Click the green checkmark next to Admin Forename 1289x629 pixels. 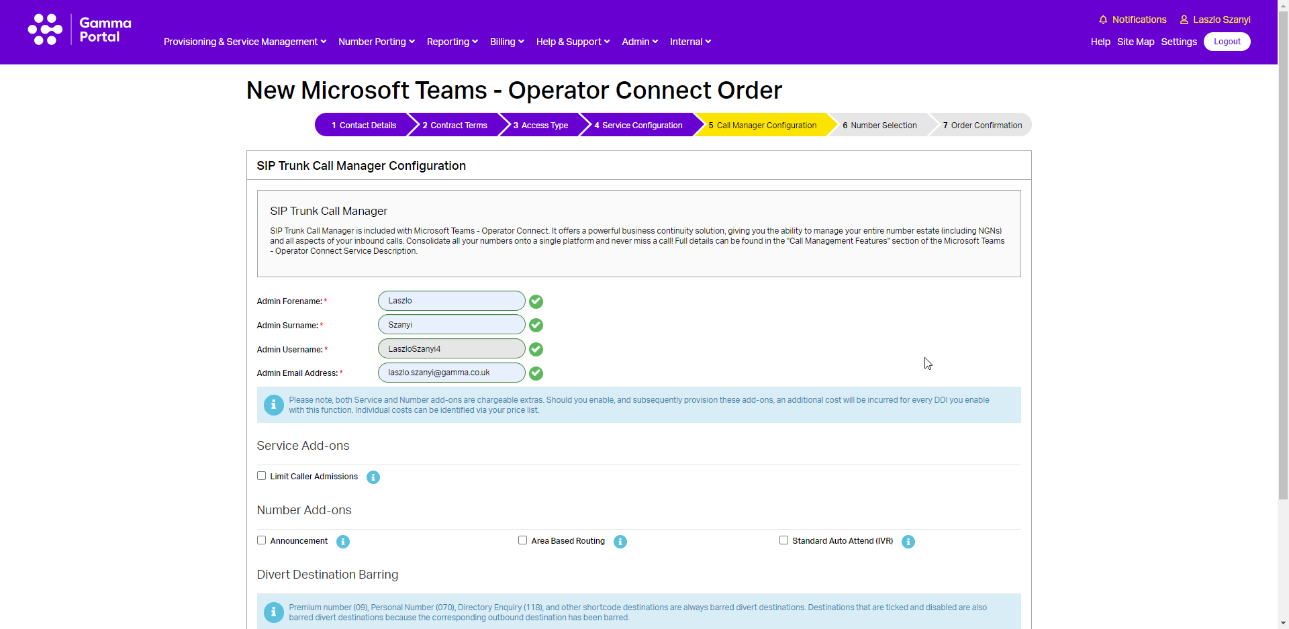click(536, 301)
